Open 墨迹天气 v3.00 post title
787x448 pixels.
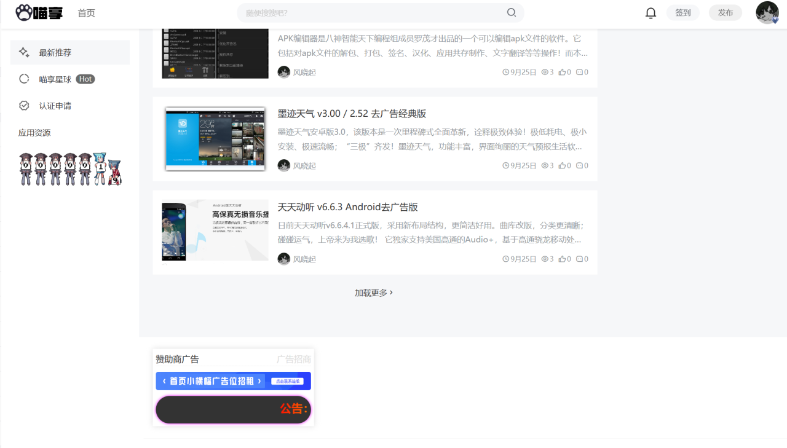coord(352,114)
